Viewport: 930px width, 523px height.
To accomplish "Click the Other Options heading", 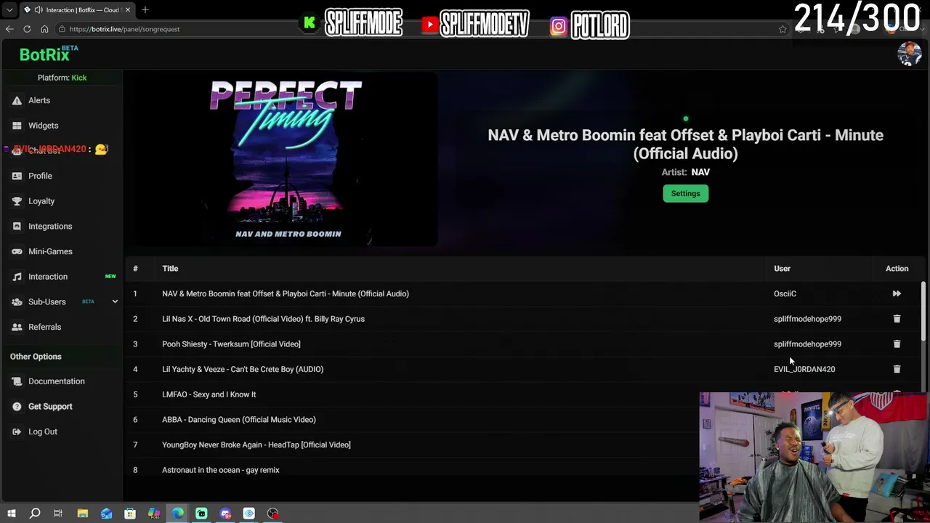I will coord(36,357).
